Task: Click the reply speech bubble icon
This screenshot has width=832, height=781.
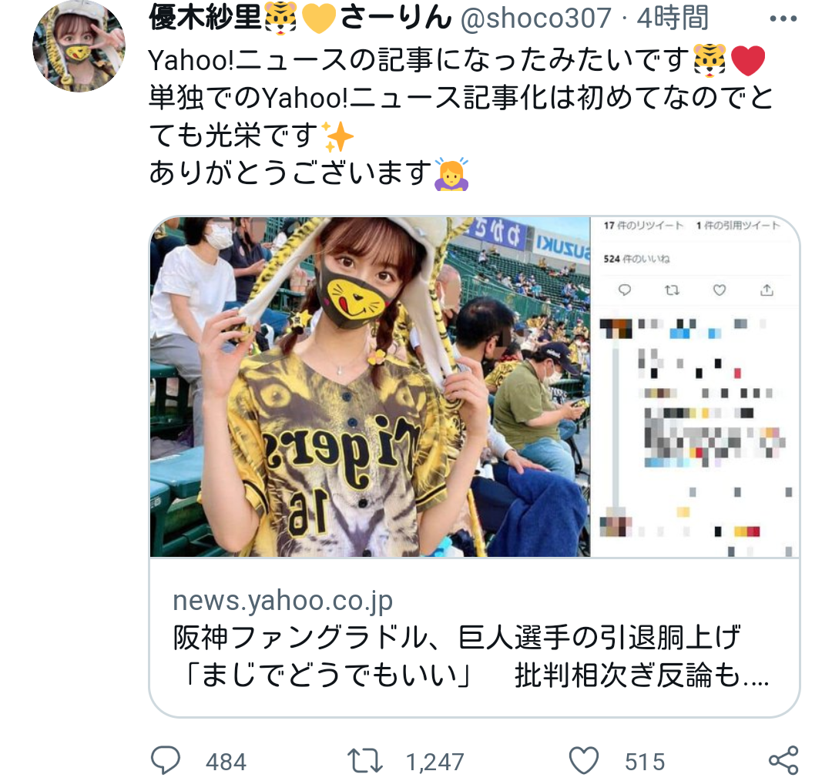Action: click(166, 760)
